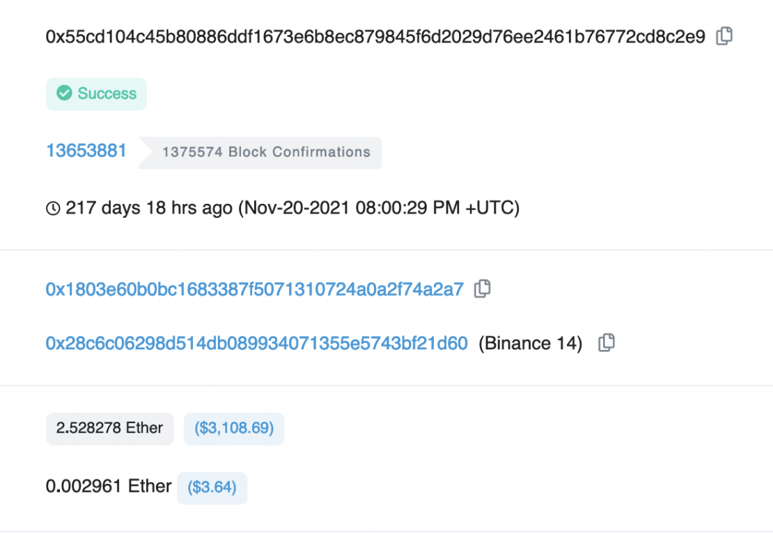Image resolution: width=773 pixels, height=533 pixels.
Task: Copy the sender address 0x1803e60b…
Action: pyautogui.click(x=482, y=289)
